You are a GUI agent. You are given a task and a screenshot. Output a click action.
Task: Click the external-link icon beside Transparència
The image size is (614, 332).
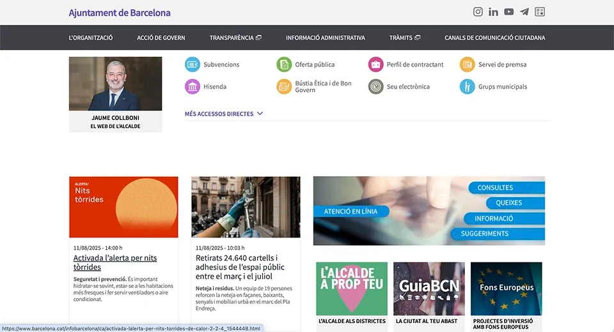click(258, 38)
